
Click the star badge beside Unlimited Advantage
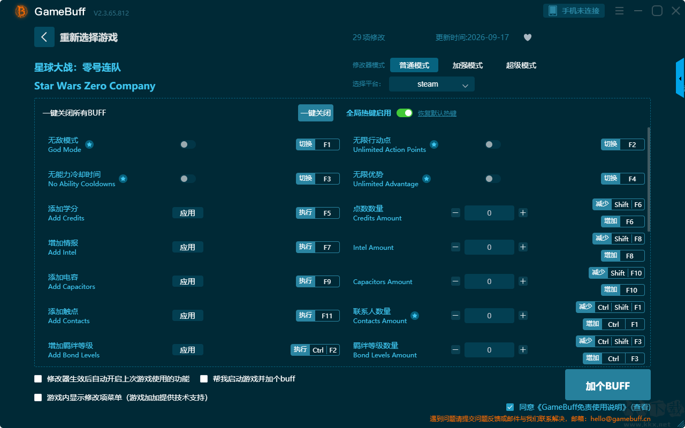coord(427,179)
